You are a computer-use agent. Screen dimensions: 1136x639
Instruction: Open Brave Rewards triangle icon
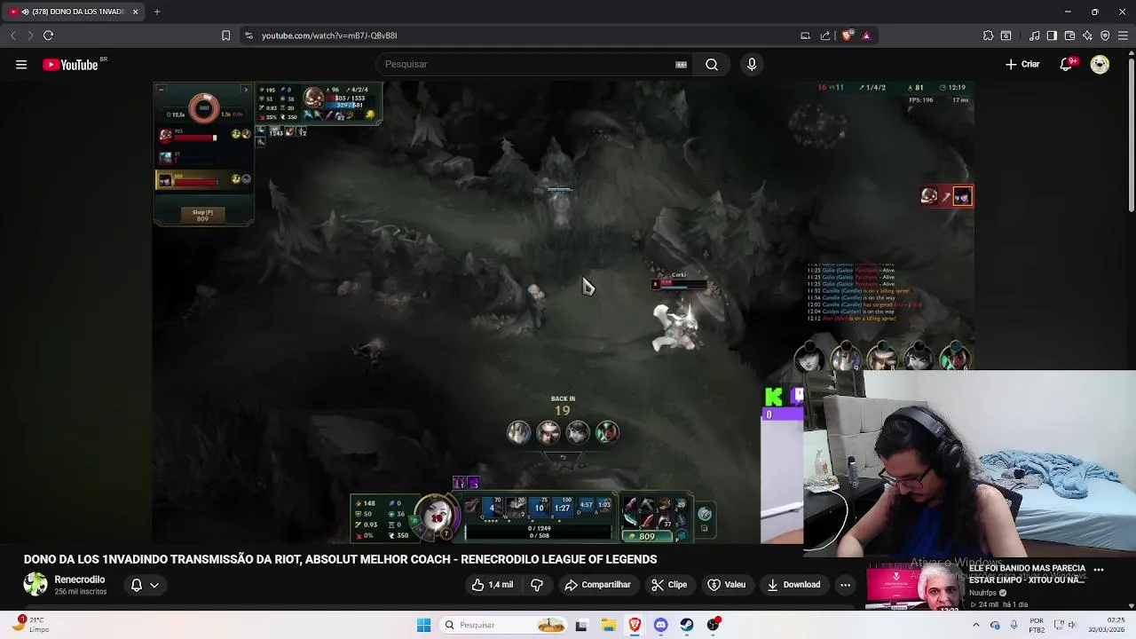[866, 35]
